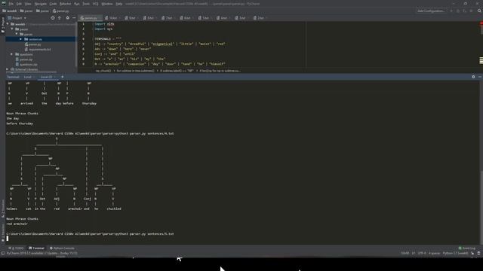Open the Tools menu
The height and width of the screenshot is (271, 483).
86,4
